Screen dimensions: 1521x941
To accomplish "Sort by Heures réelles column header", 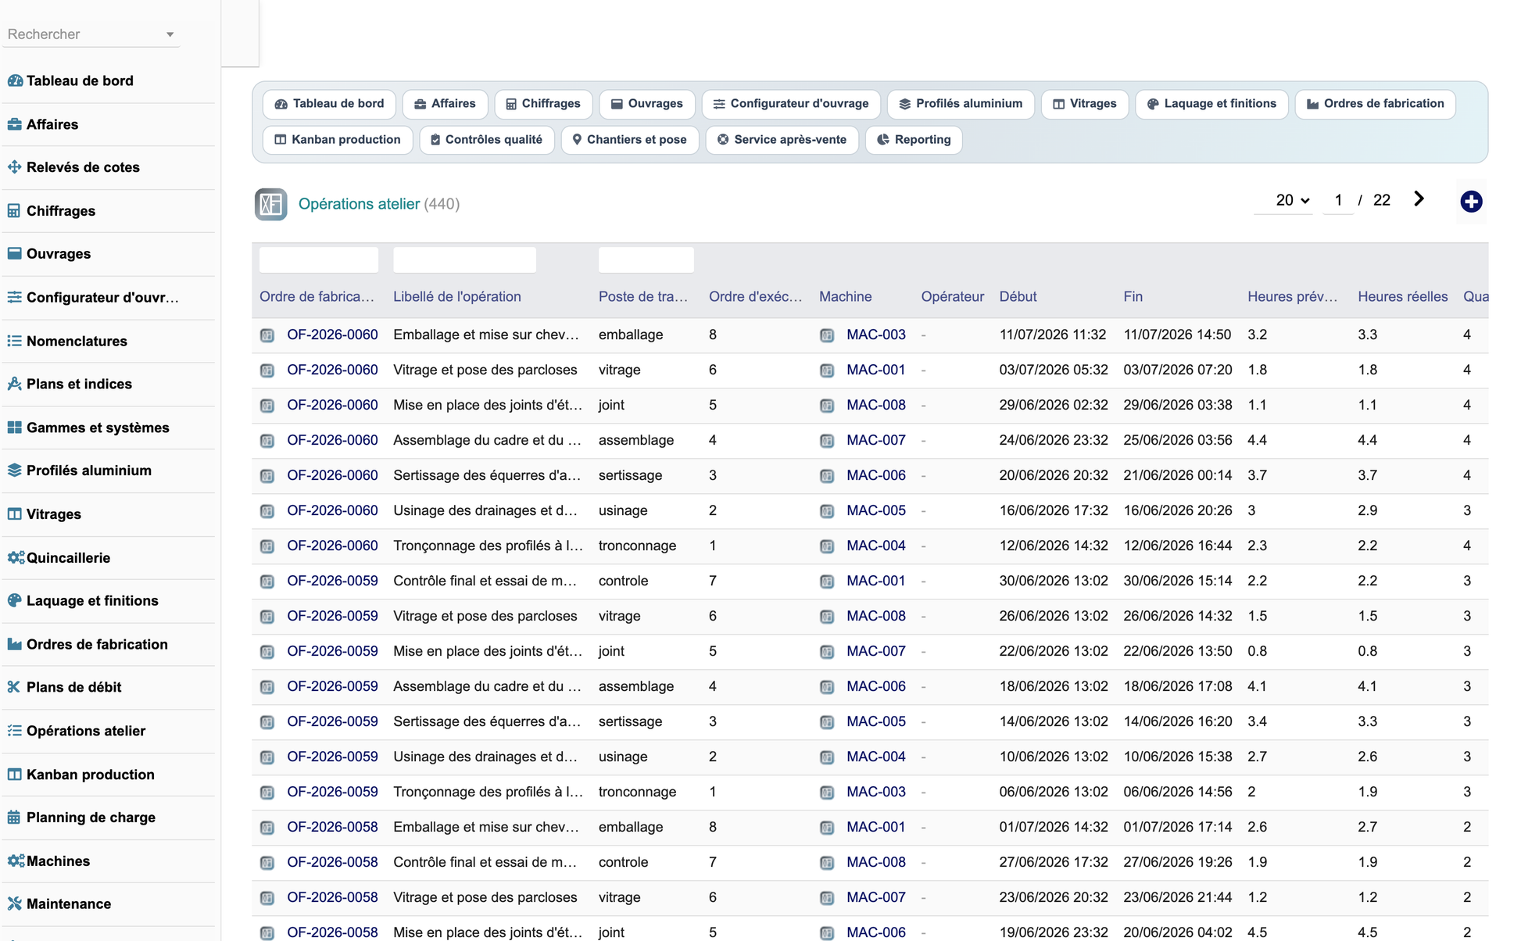I will 1402,296.
